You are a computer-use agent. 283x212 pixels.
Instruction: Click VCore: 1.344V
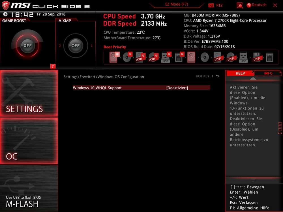tap(196, 31)
